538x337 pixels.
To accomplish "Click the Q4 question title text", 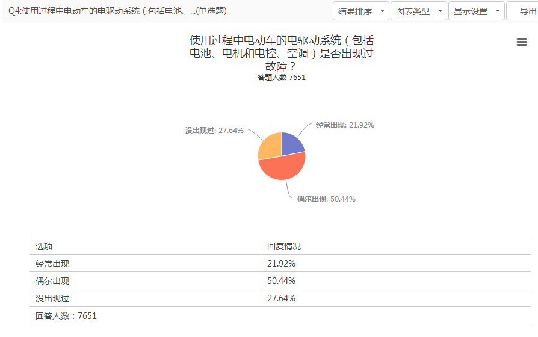I will click(x=117, y=11).
